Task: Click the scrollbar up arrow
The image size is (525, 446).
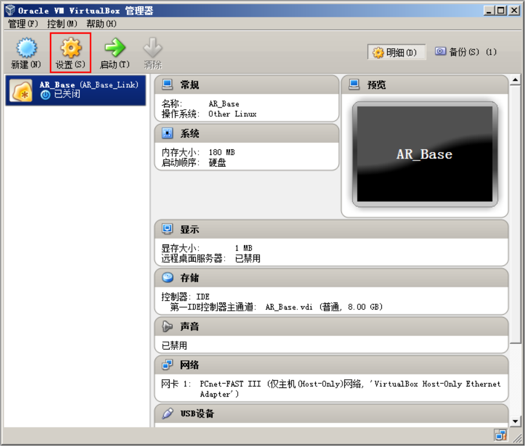Action: click(x=515, y=80)
